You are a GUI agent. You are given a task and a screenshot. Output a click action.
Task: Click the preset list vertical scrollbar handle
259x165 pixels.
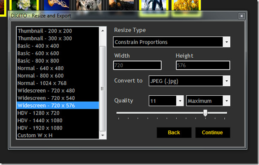click(x=102, y=88)
